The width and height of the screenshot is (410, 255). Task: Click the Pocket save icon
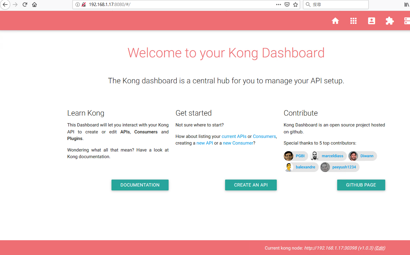point(287,5)
